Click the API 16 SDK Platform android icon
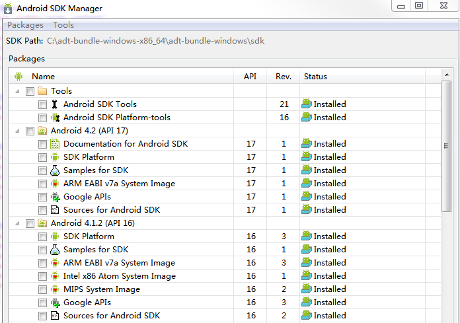The height and width of the screenshot is (323, 460). pyautogui.click(x=55, y=236)
